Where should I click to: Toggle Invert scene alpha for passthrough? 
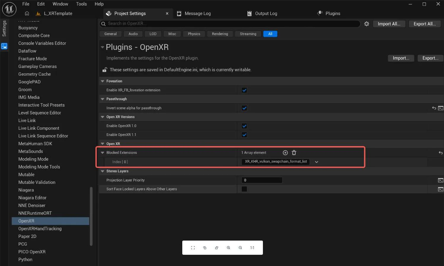click(x=244, y=108)
